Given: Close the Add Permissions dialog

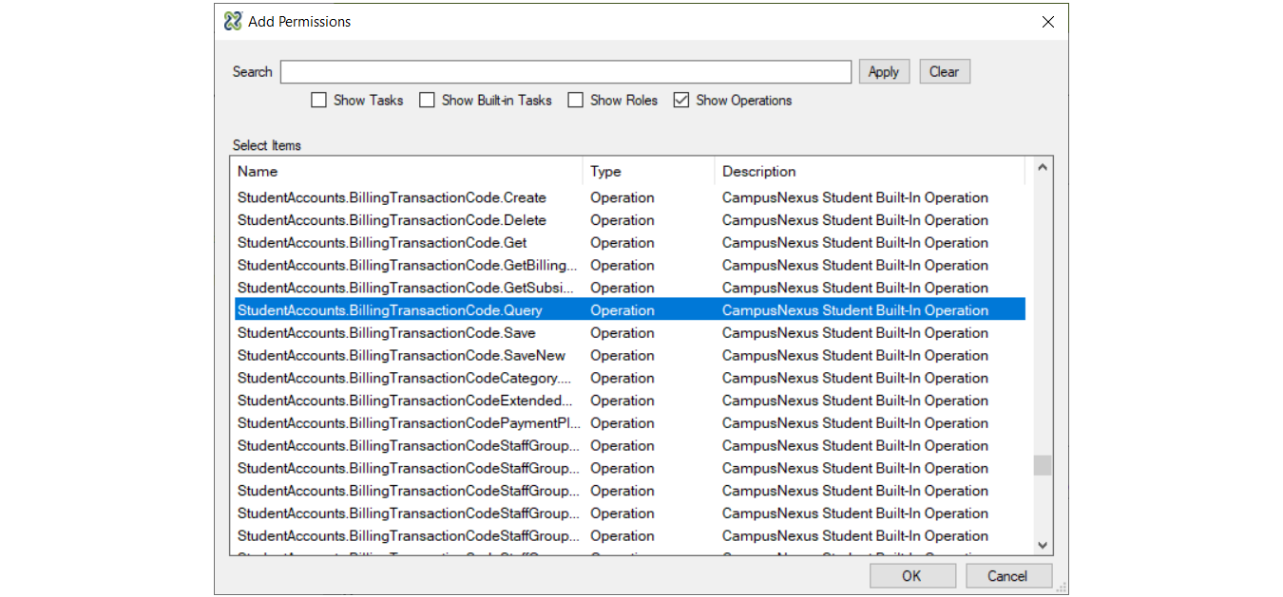Looking at the screenshot, I should pos(1047,21).
